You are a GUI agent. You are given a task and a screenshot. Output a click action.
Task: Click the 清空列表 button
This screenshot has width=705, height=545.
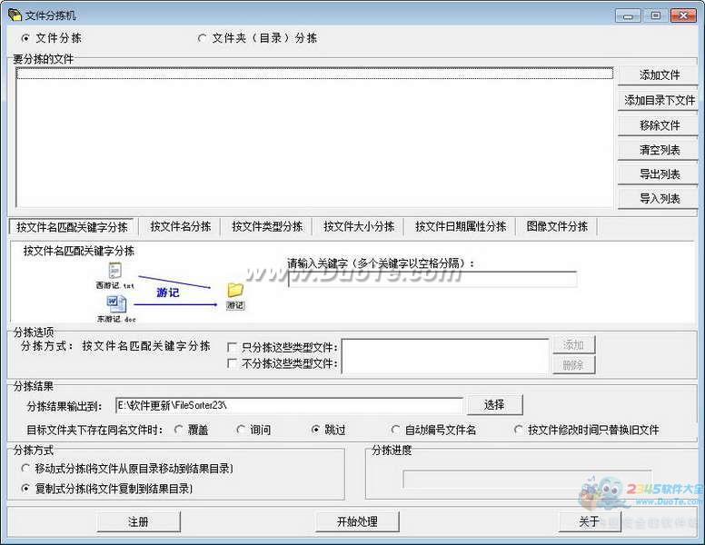[659, 150]
